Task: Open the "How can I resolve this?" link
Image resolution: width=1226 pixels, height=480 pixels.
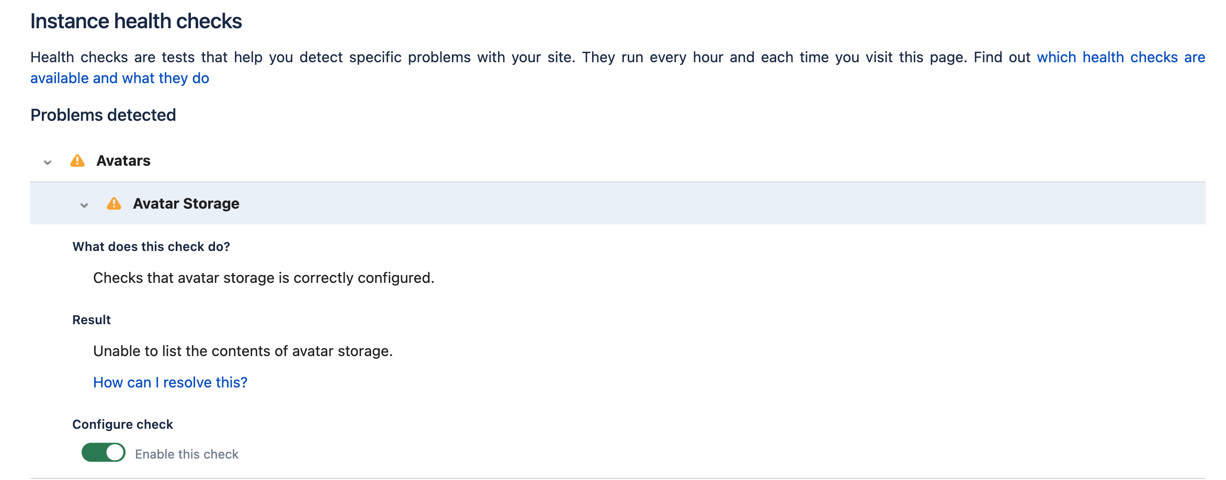Action: tap(170, 383)
